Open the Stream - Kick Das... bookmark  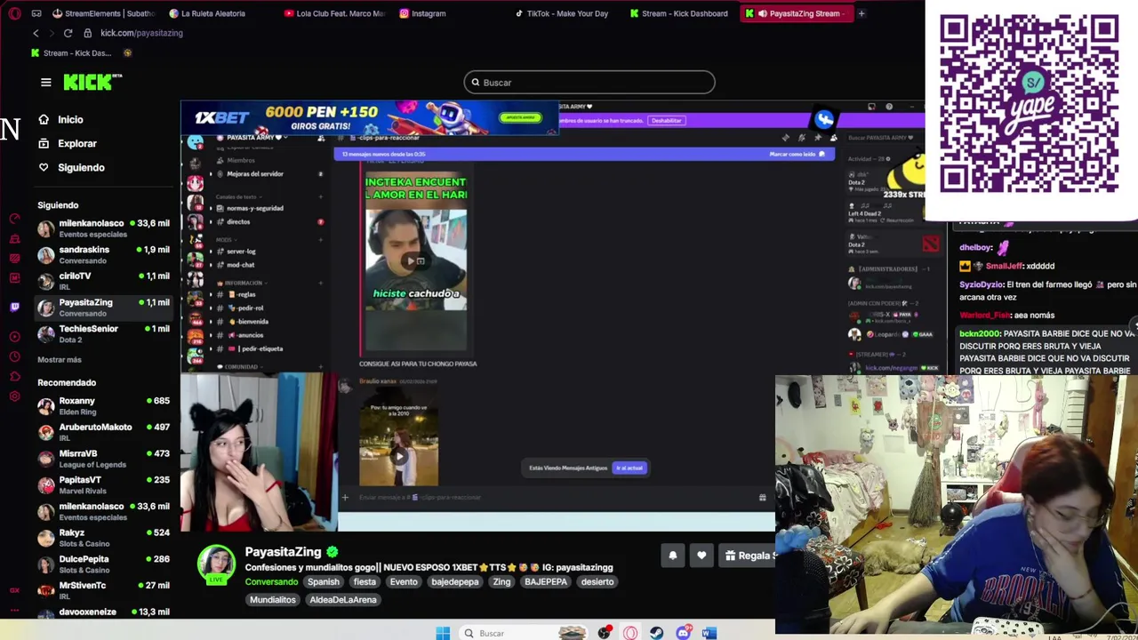click(x=71, y=52)
